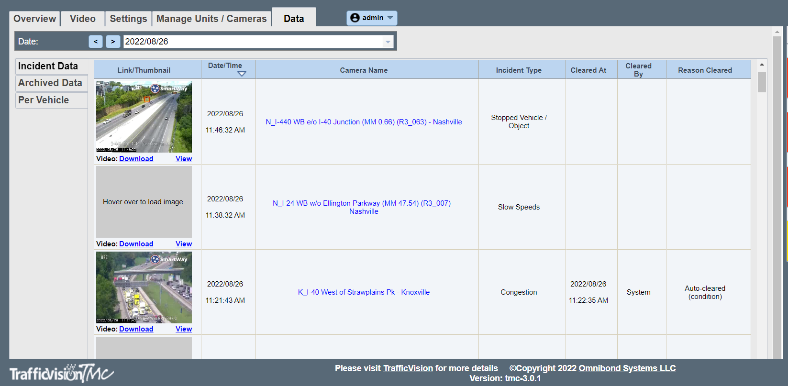Open I-440 WB stopped vehicle thumbnail
Image resolution: width=788 pixels, height=386 pixels.
click(144, 117)
